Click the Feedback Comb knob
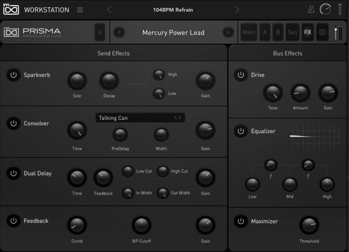This screenshot has height=252, width=349. pyautogui.click(x=77, y=225)
